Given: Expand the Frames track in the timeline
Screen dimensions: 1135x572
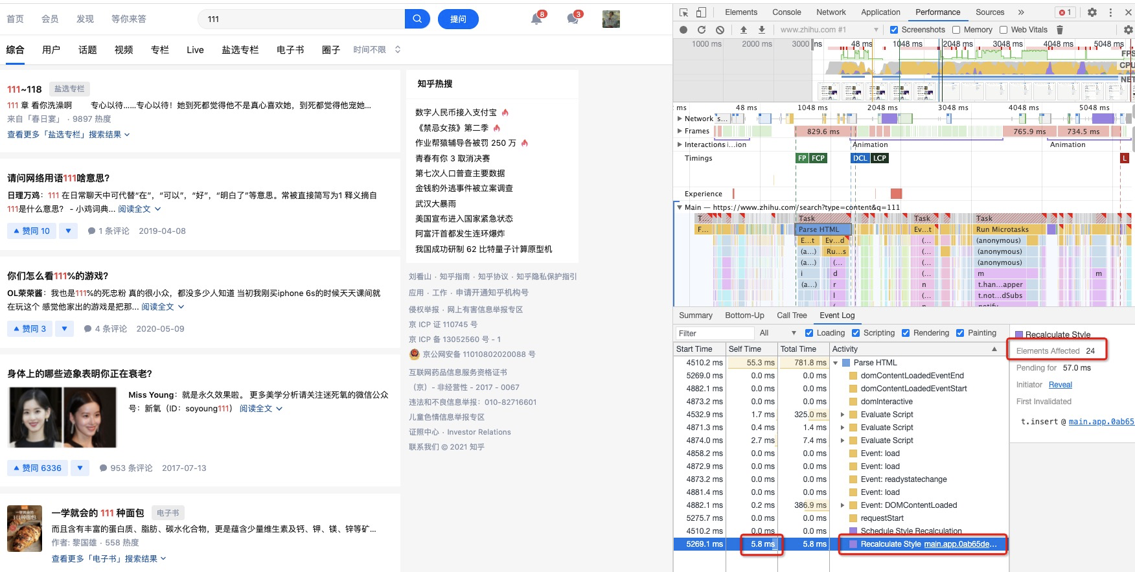Looking at the screenshot, I should 680,131.
